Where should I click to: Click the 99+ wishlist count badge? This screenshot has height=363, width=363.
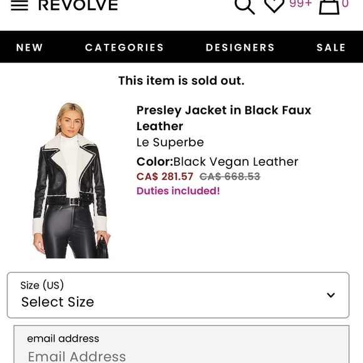[x=300, y=4]
